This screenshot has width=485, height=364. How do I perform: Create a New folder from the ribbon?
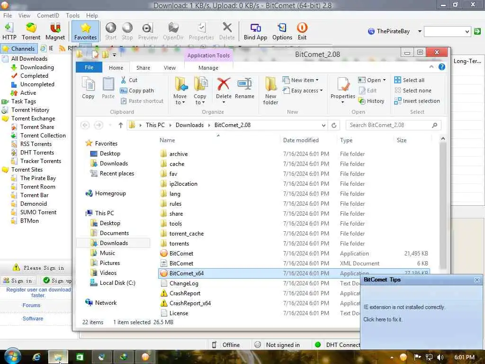coord(270,91)
